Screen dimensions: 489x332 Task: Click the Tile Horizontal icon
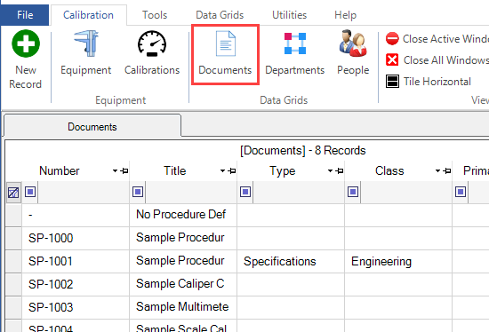click(x=392, y=82)
